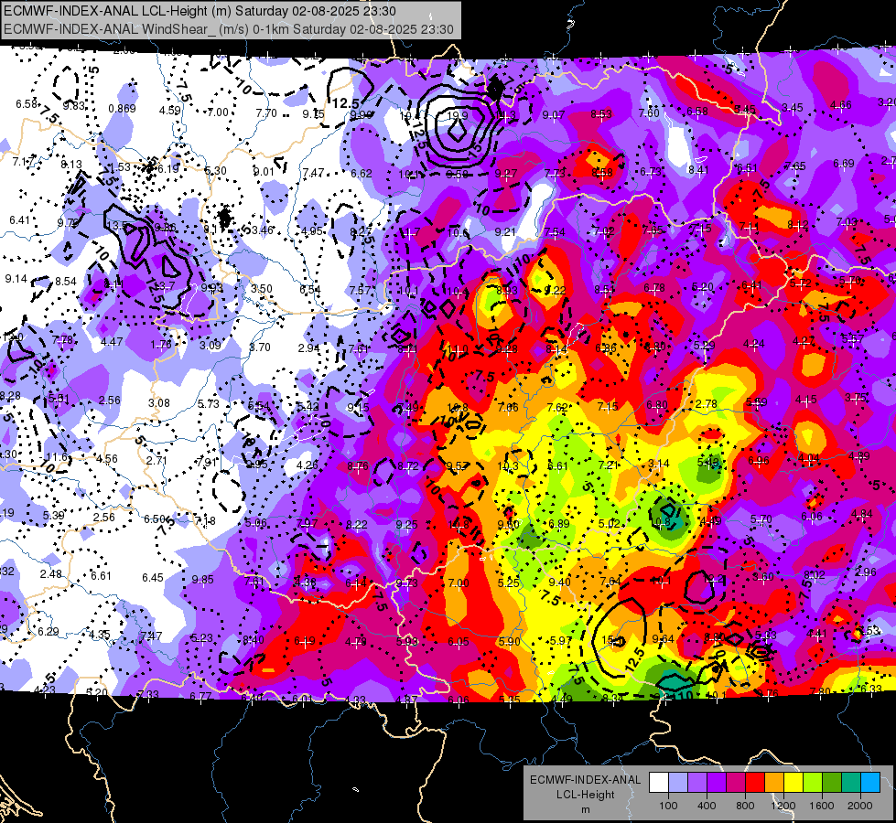The width and height of the screenshot is (896, 823).
Task: Click the red legend swatch
Action: pyautogui.click(x=755, y=783)
